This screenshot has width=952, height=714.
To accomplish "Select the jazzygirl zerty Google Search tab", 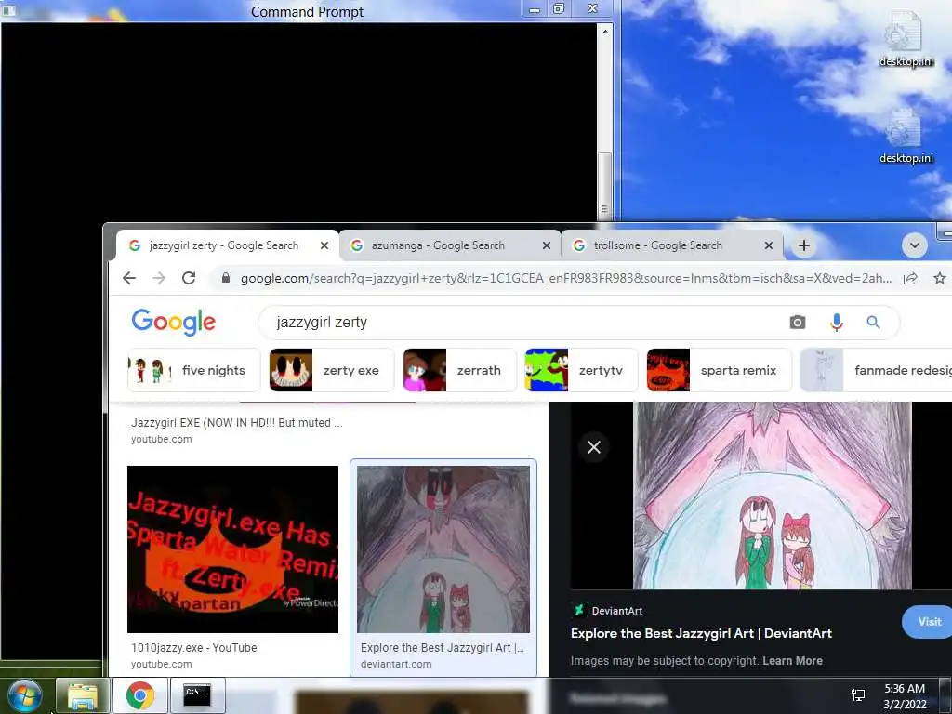I will tap(227, 245).
